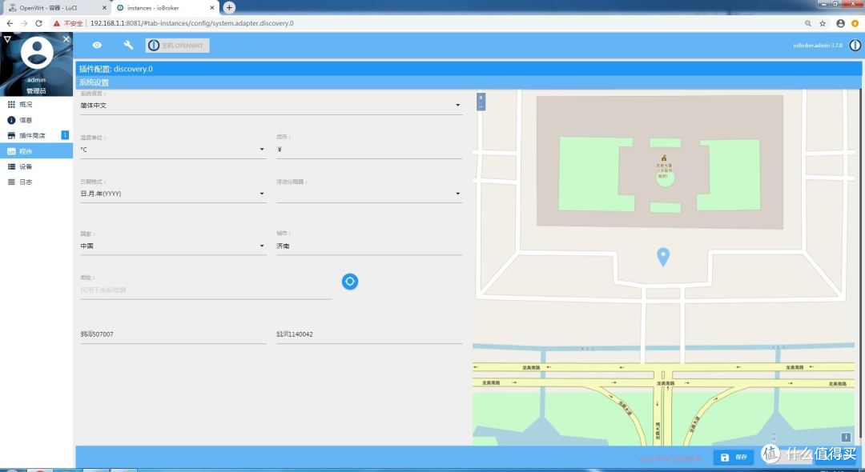Select 设备 devices in sidebar
865x472 pixels.
tap(26, 166)
